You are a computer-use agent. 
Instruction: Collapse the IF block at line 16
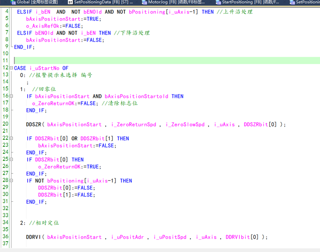tap(11, 96)
